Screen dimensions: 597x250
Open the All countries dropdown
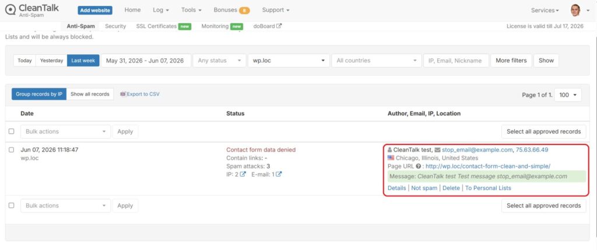point(377,61)
